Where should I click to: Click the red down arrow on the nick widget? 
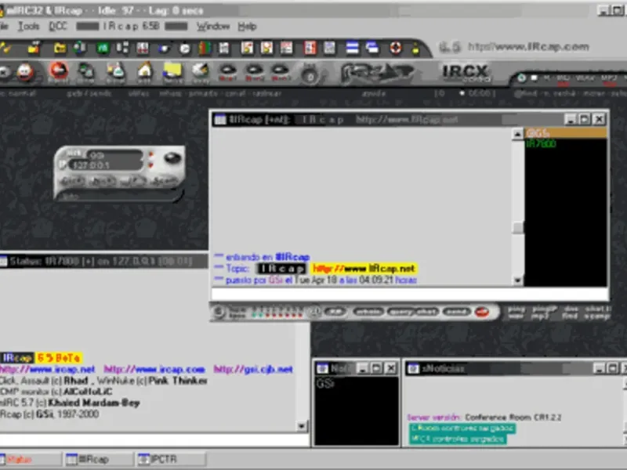click(150, 164)
